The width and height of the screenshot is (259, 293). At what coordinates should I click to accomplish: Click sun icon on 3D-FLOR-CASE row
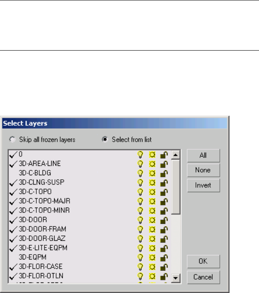152,267
